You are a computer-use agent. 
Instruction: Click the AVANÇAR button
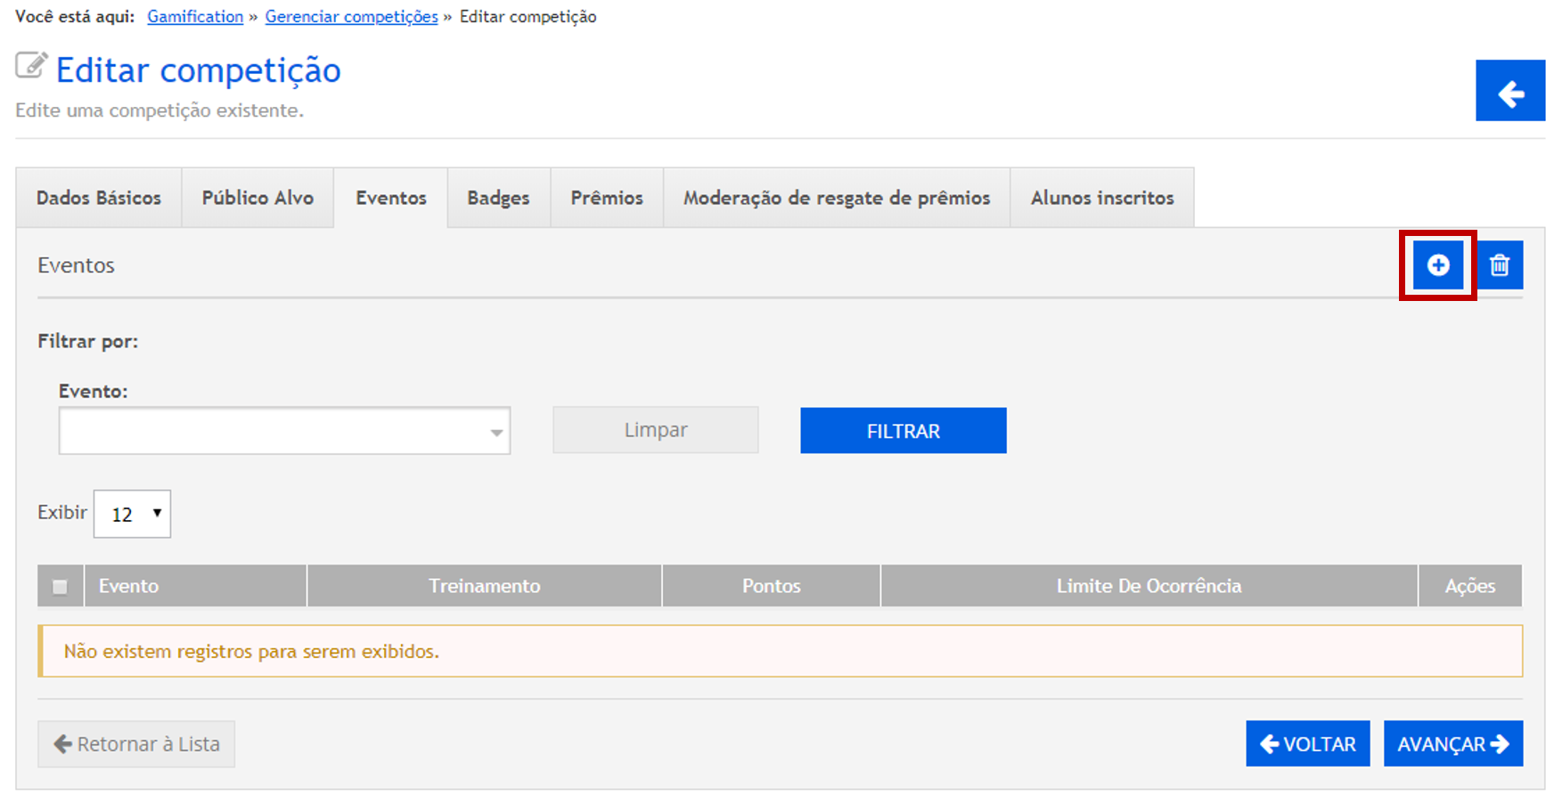(1452, 744)
